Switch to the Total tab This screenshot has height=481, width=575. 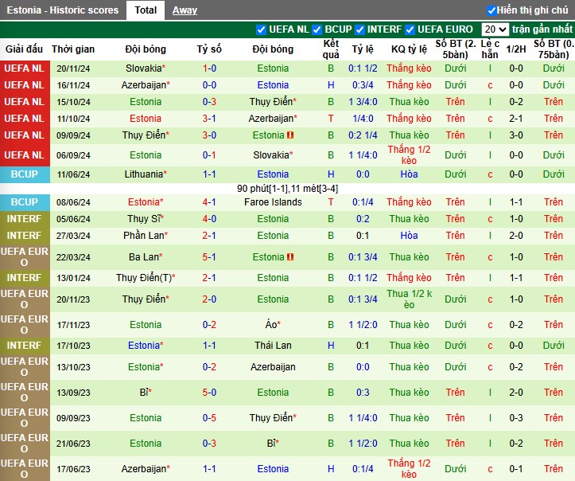146,10
